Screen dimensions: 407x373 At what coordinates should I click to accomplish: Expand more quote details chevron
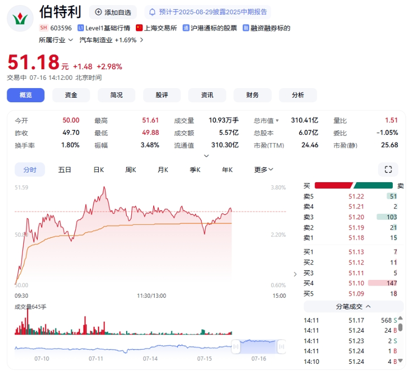(x=206, y=156)
